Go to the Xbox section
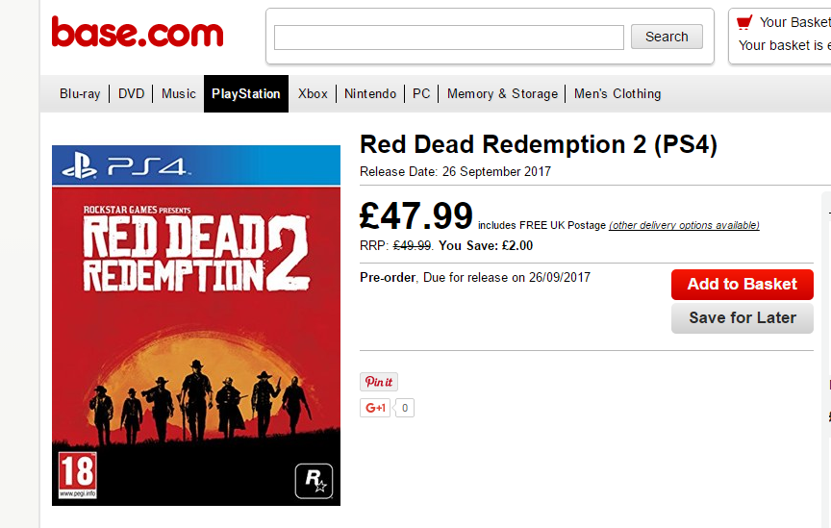831x528 pixels. [x=313, y=94]
